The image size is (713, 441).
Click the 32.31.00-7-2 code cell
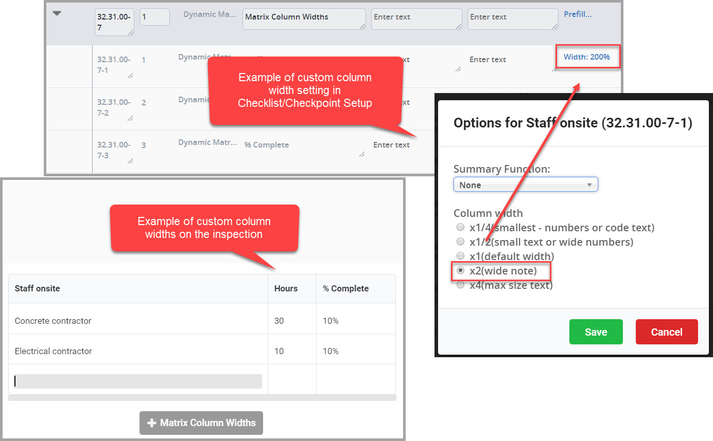tap(114, 107)
